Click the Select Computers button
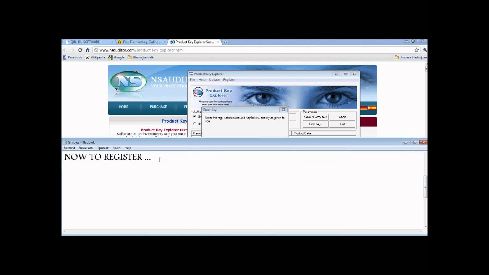489x275 pixels. [x=315, y=117]
